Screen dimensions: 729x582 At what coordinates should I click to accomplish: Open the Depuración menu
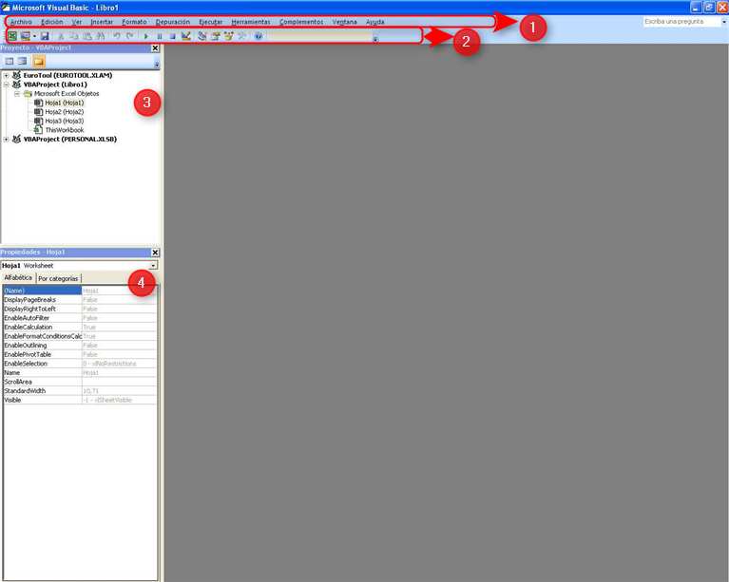pyautogui.click(x=172, y=22)
